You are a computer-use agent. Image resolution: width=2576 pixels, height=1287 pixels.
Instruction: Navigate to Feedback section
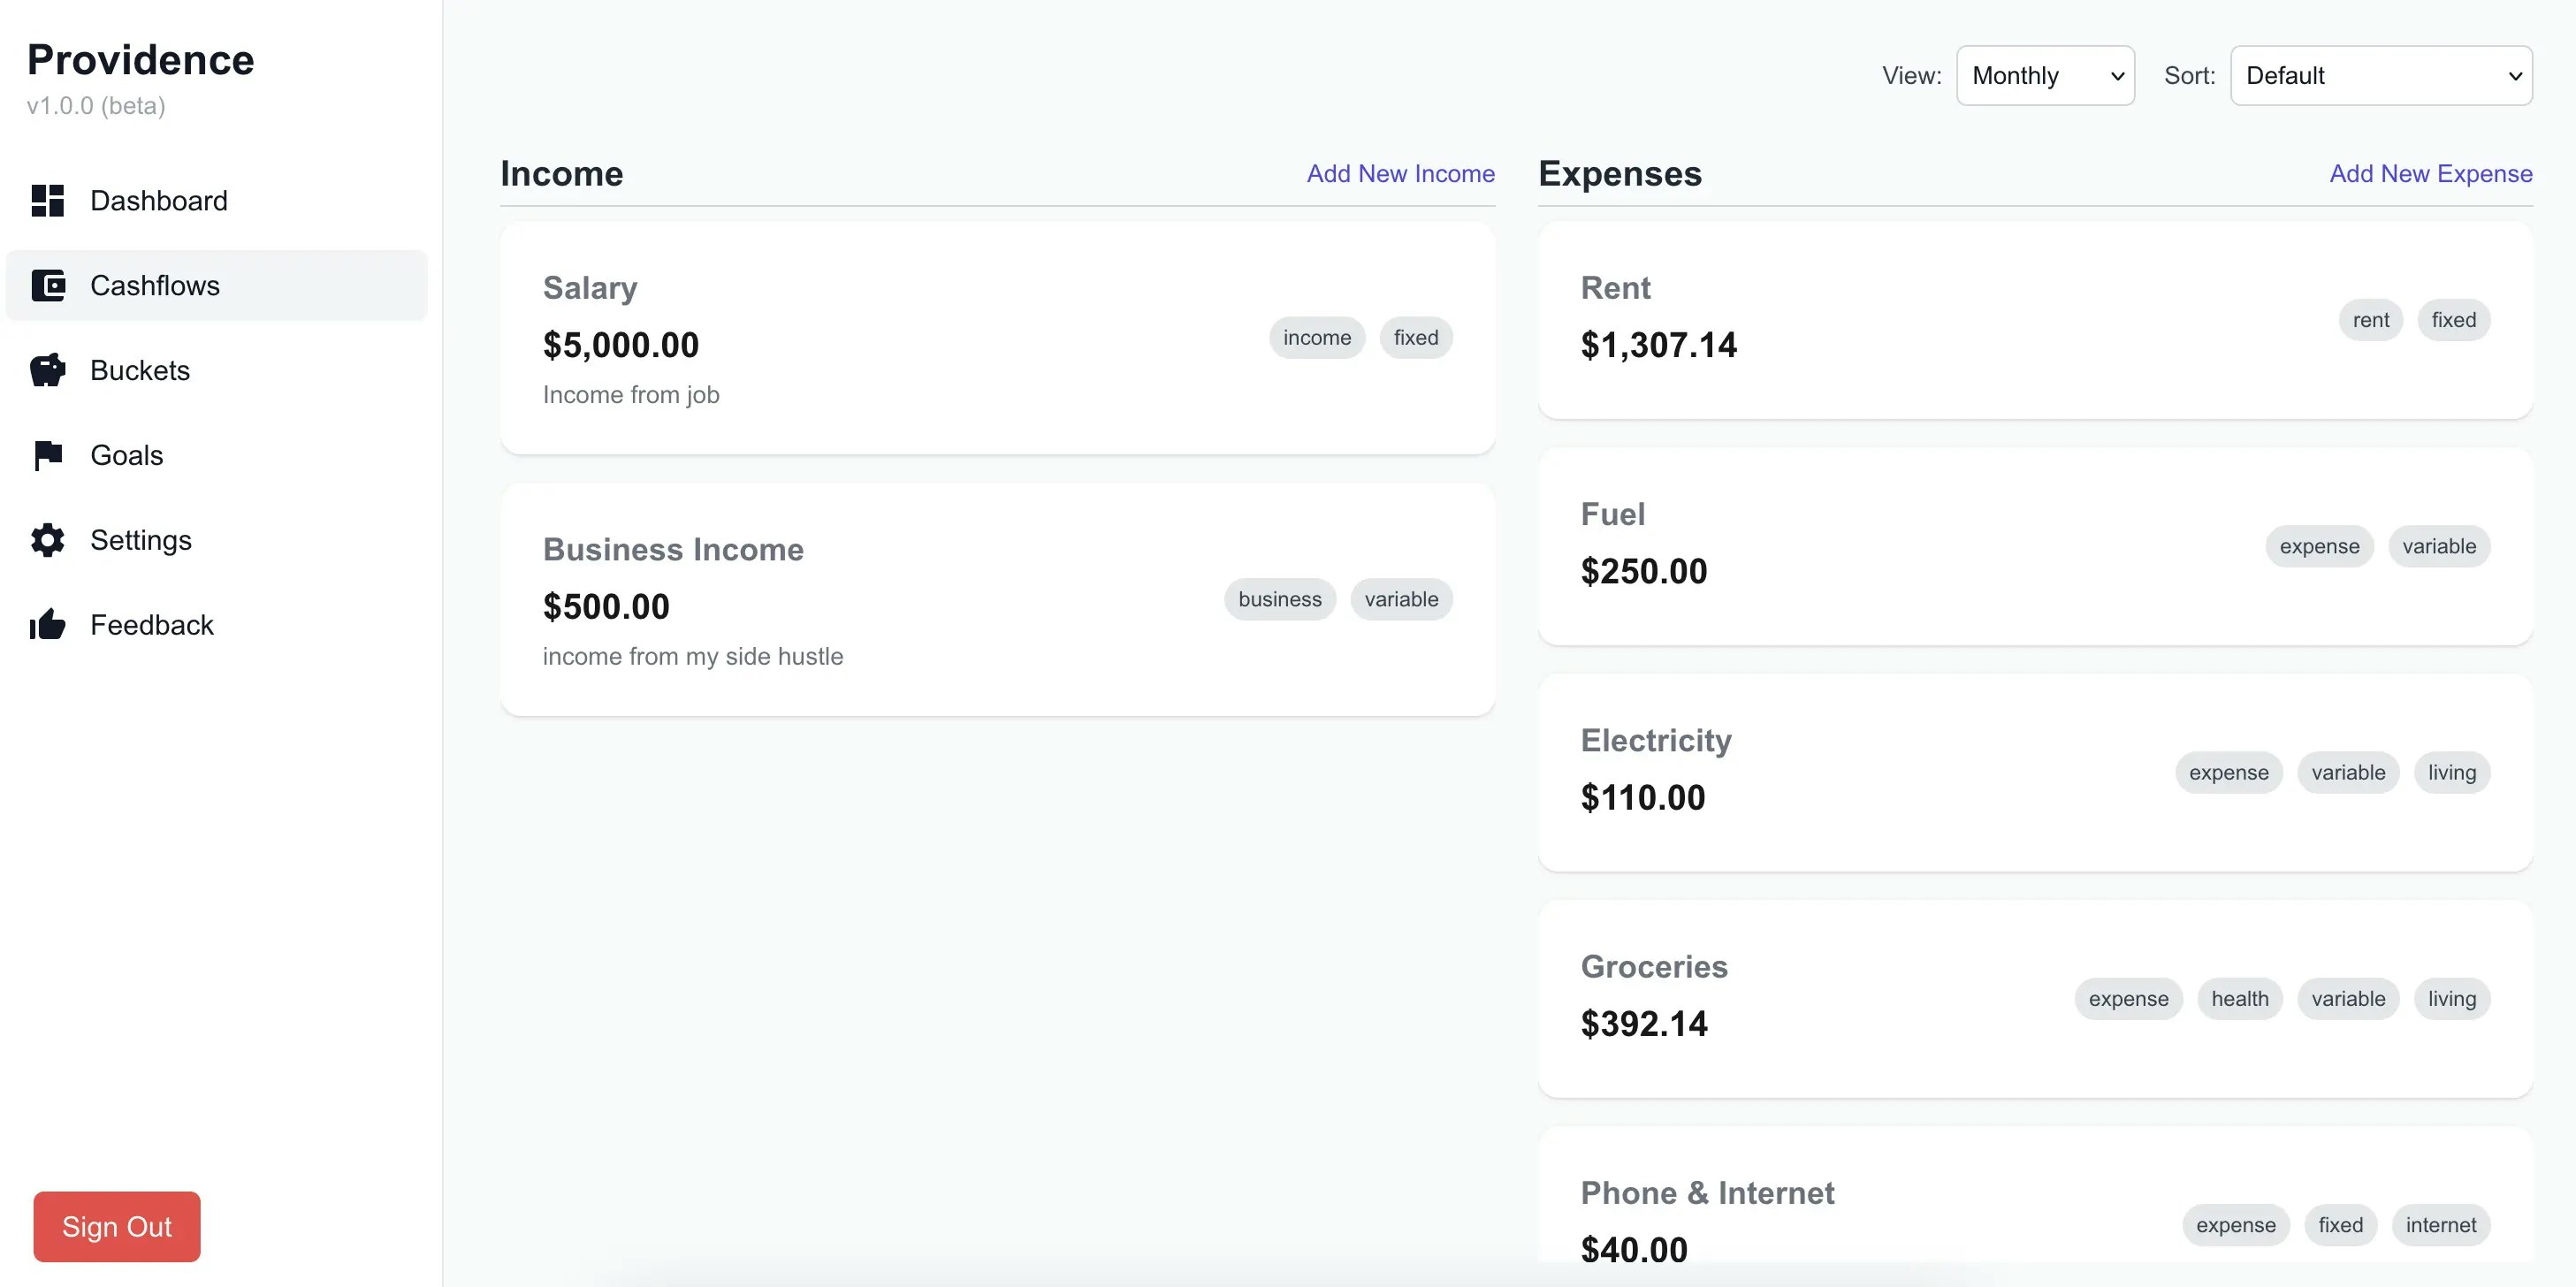pyautogui.click(x=151, y=625)
